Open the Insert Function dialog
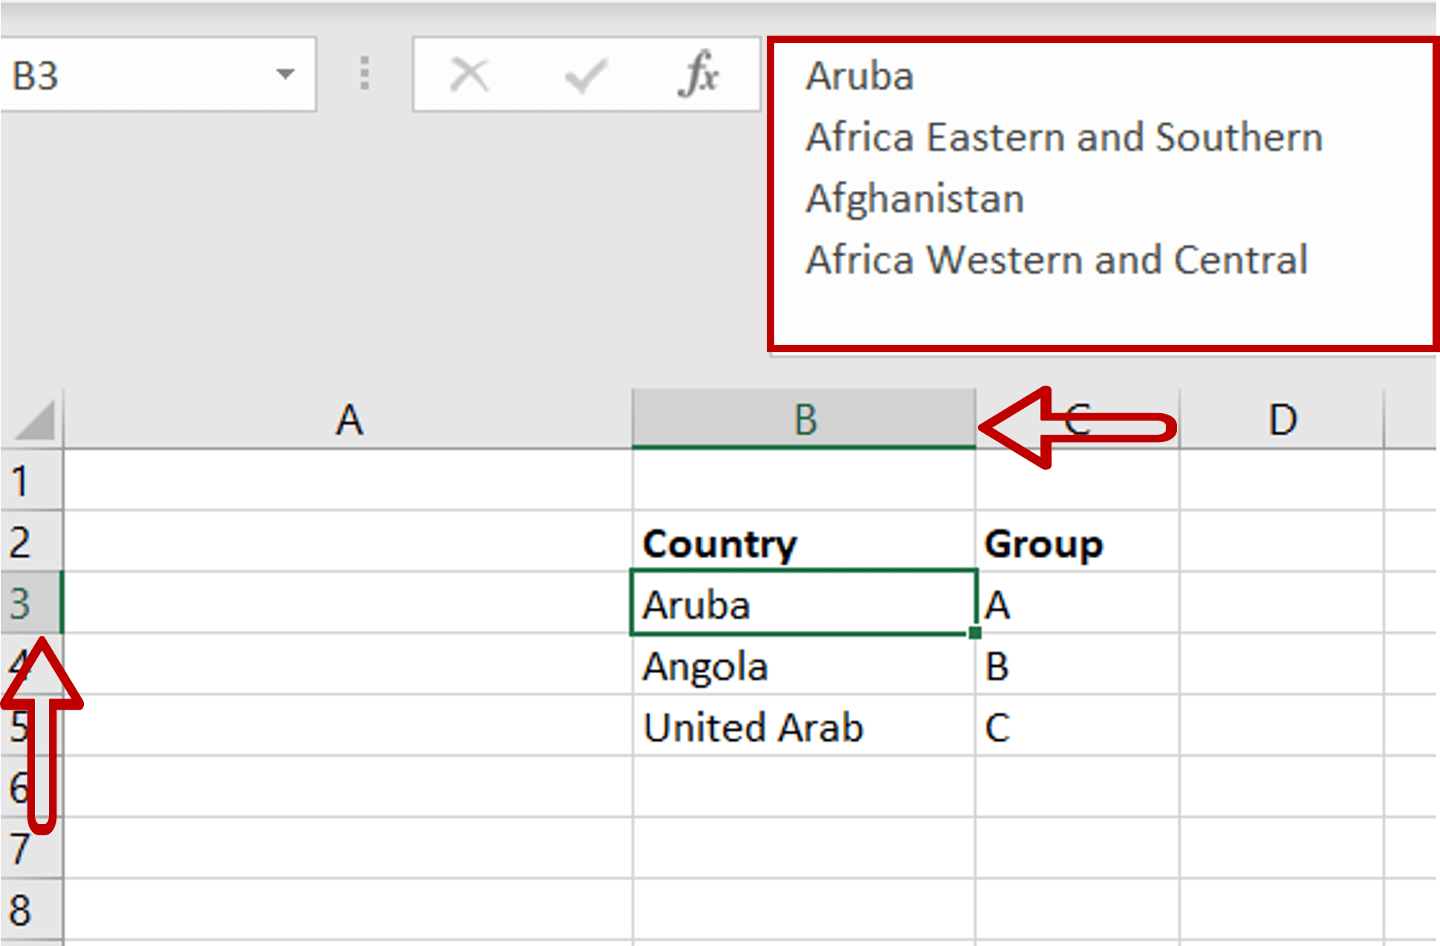This screenshot has height=946, width=1440. [x=699, y=74]
